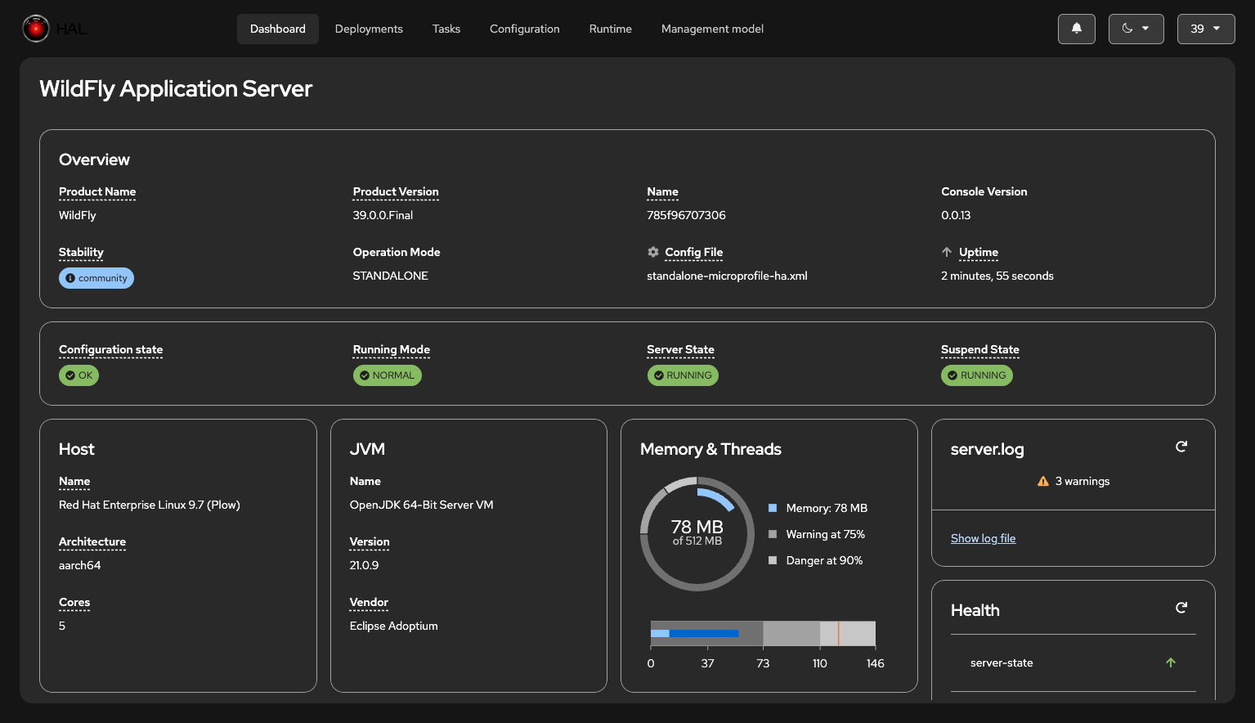The width and height of the screenshot is (1255, 723).
Task: Refresh the server.log card
Action: pyautogui.click(x=1181, y=447)
